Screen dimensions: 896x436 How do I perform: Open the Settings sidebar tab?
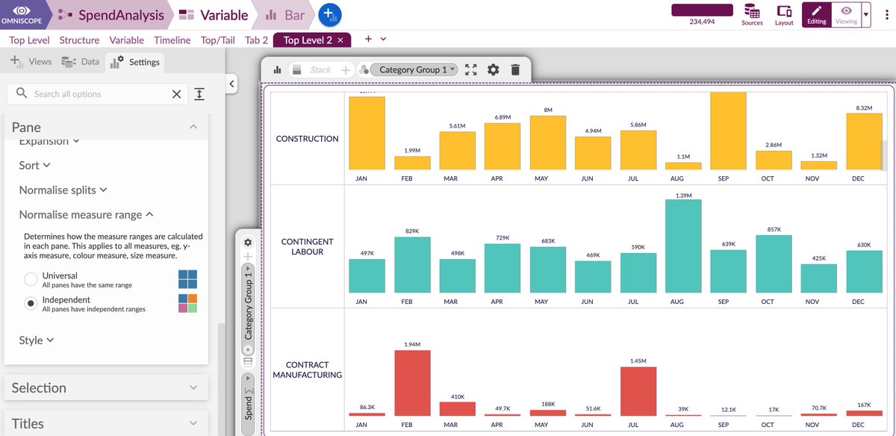point(135,62)
